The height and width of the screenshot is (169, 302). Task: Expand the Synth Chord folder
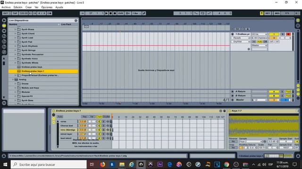15,33
